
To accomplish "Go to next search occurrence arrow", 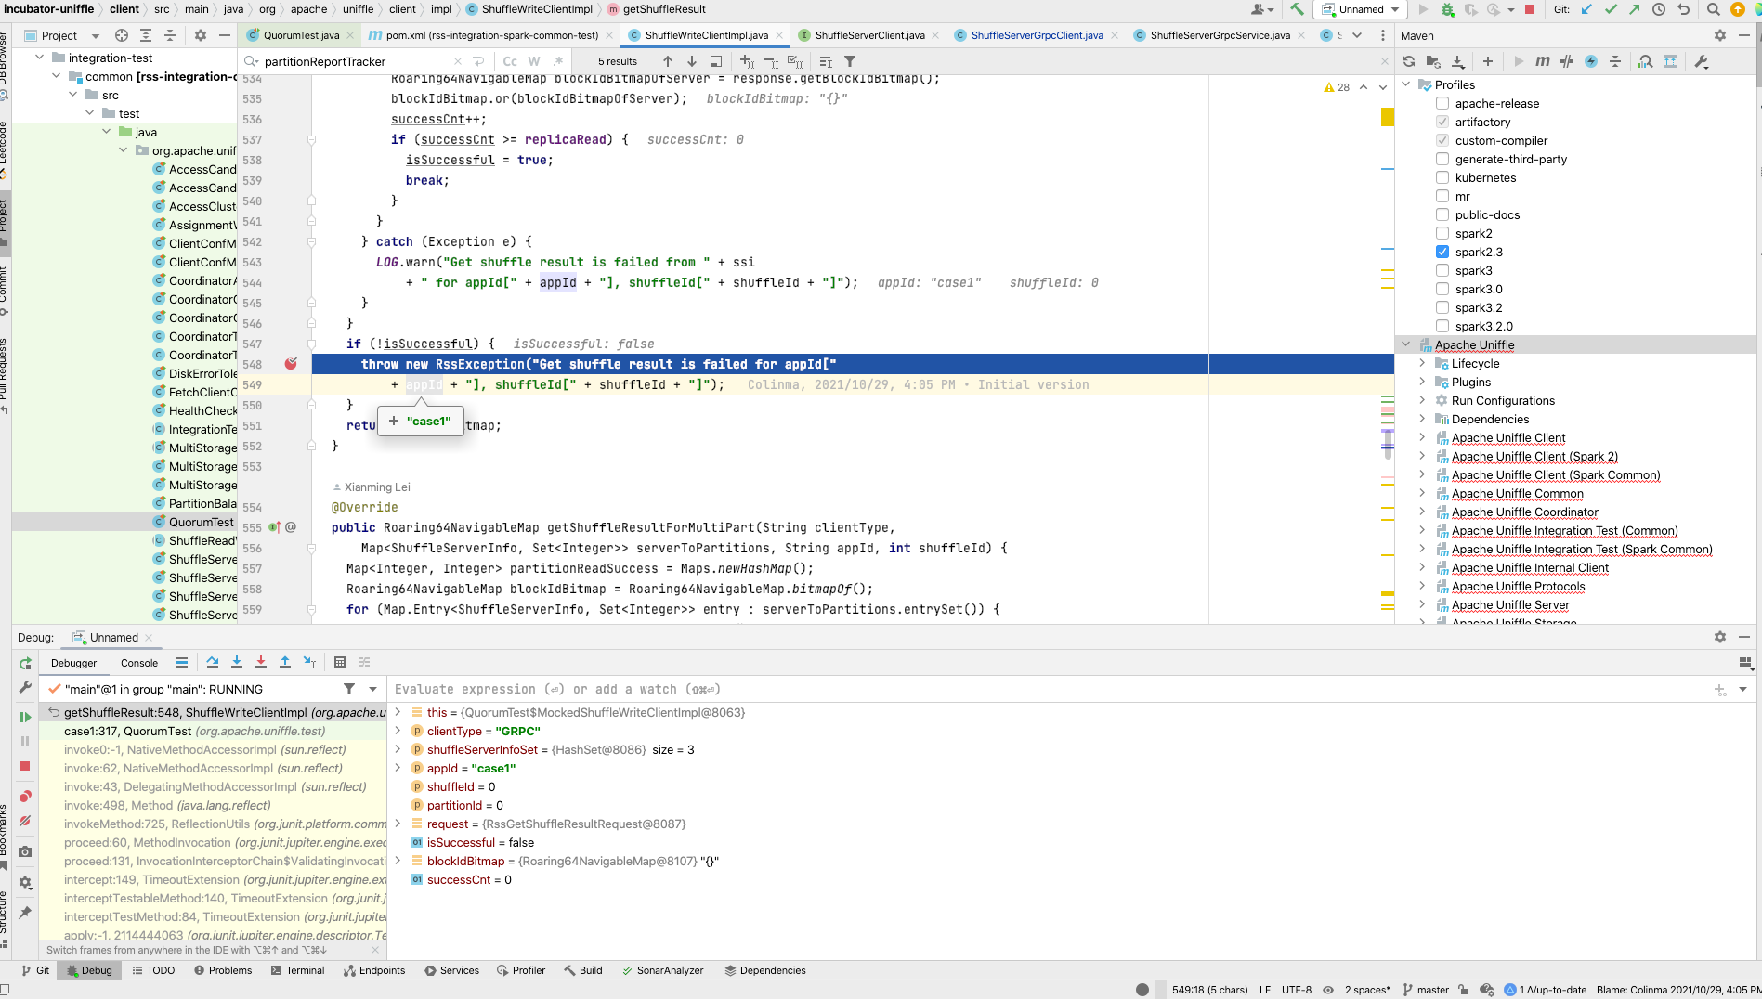I will 691,61.
